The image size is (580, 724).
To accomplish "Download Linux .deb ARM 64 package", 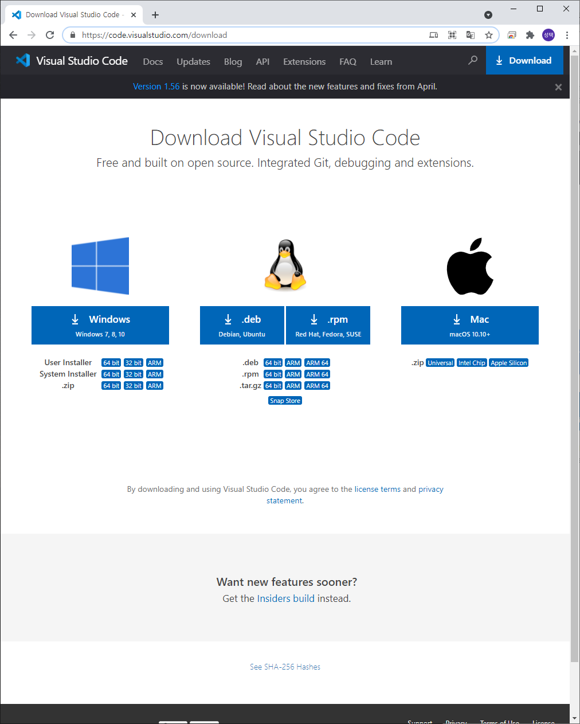I will (x=318, y=363).
